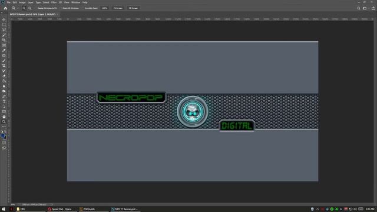Select the Lasso tool
Viewport: 377px width, 212px height.
click(x=4, y=30)
